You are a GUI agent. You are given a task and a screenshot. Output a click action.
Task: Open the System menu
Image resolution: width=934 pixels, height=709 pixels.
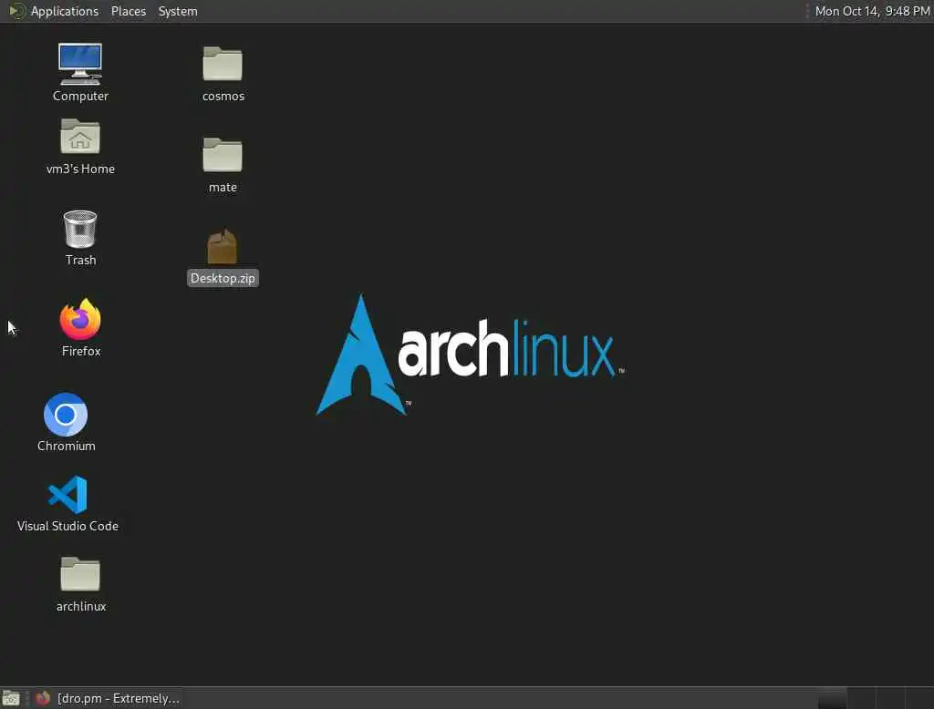click(x=178, y=11)
